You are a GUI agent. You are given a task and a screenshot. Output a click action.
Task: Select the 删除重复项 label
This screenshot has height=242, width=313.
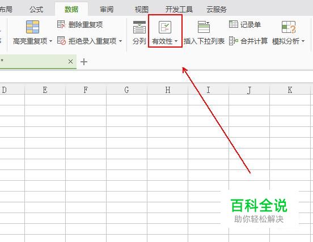point(86,25)
